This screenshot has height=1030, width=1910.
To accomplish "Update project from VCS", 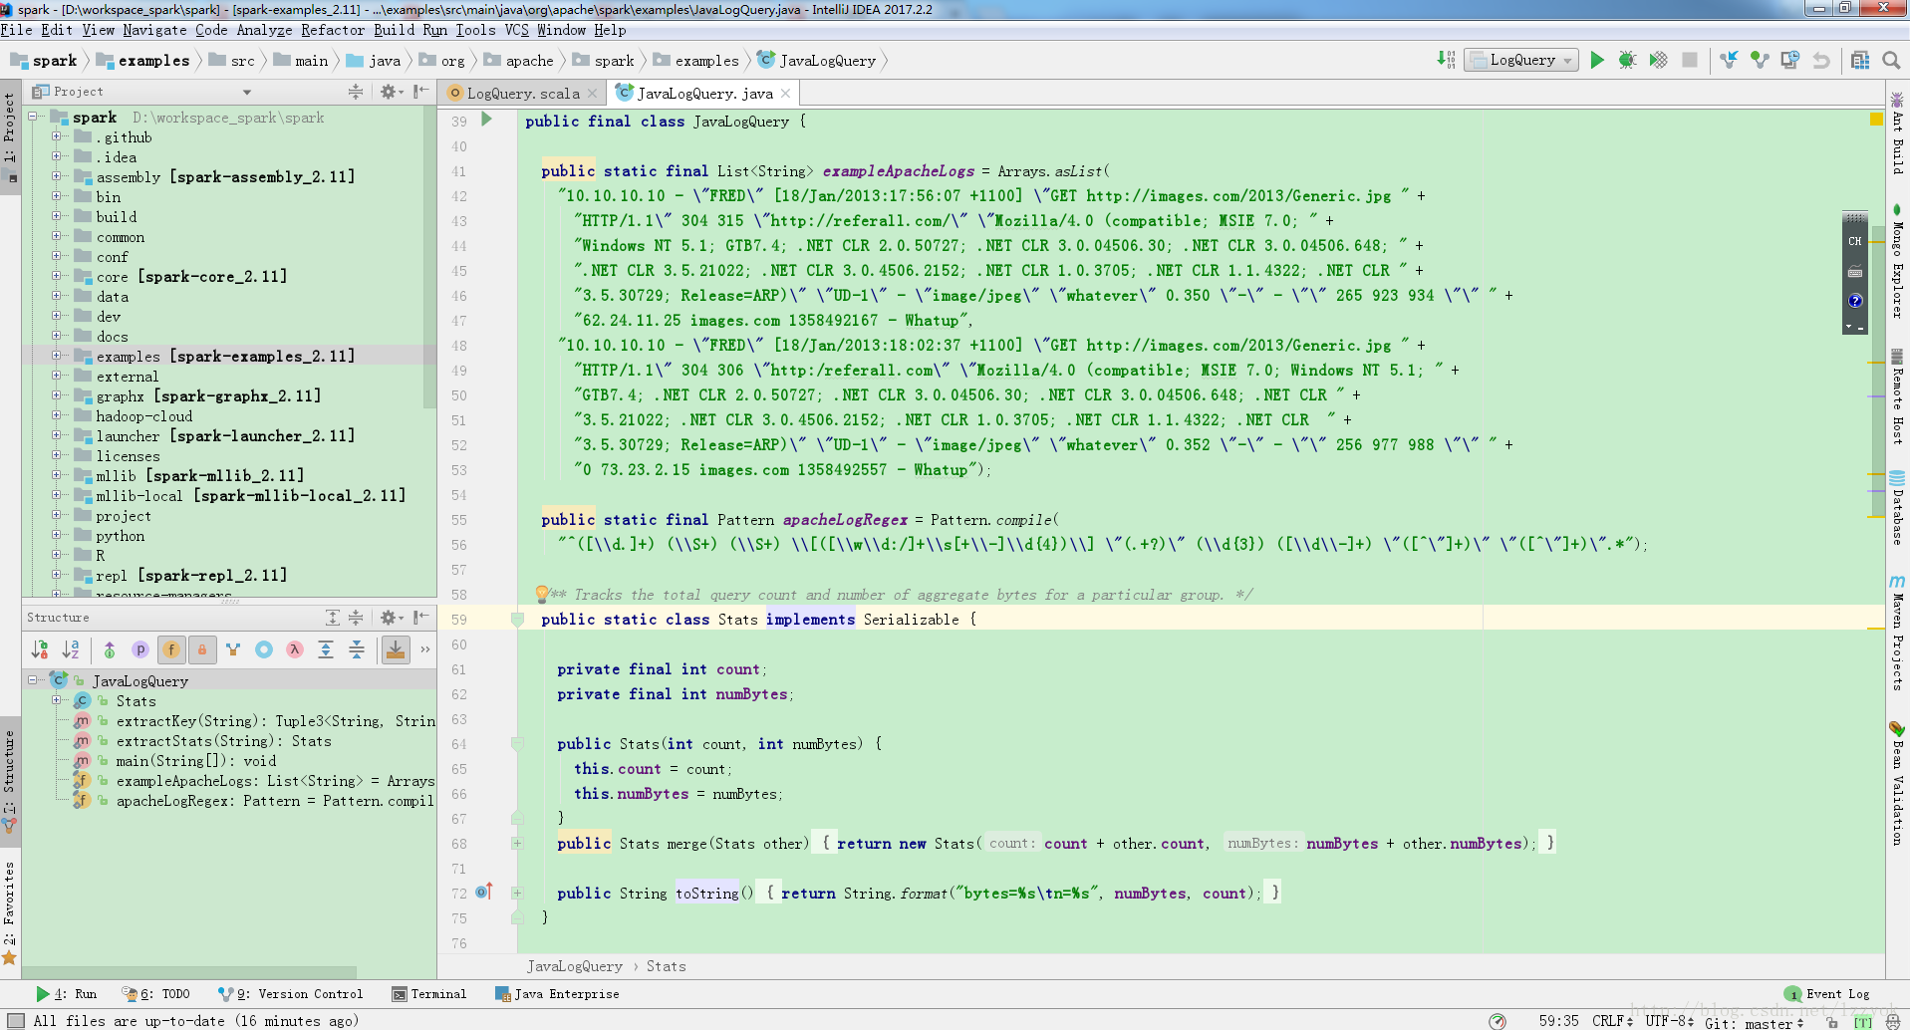I will [1729, 61].
